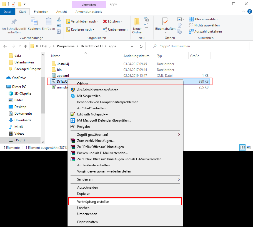This screenshot has width=253, height=227.
Task: Switch to the Ansicht tab
Action: click(61, 12)
